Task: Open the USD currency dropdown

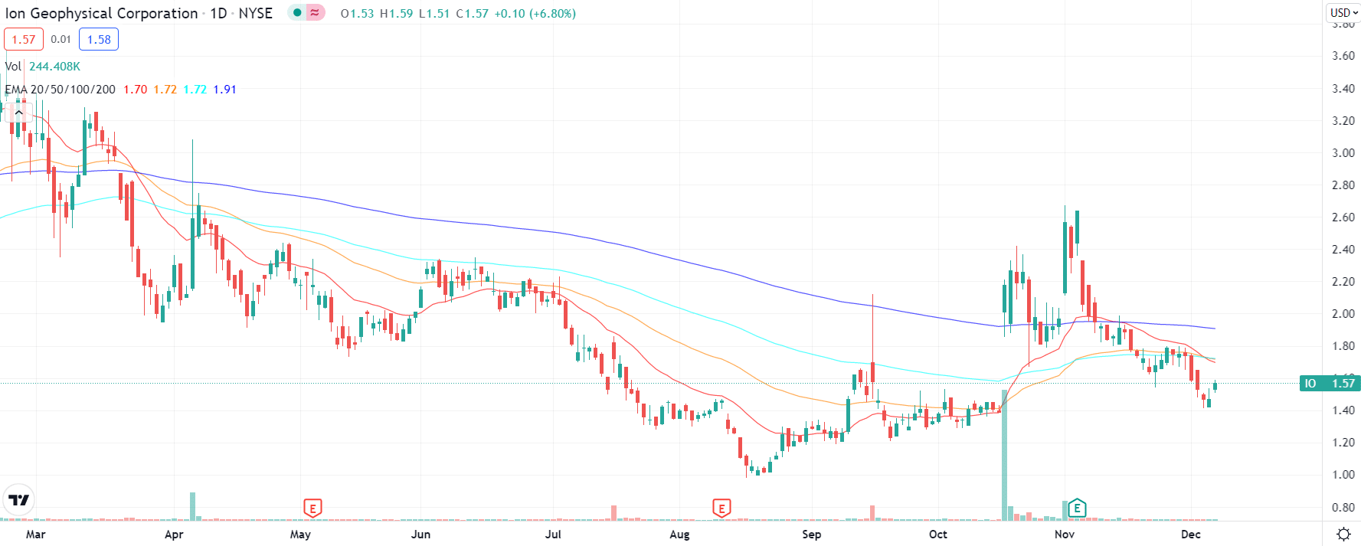Action: pyautogui.click(x=1343, y=12)
